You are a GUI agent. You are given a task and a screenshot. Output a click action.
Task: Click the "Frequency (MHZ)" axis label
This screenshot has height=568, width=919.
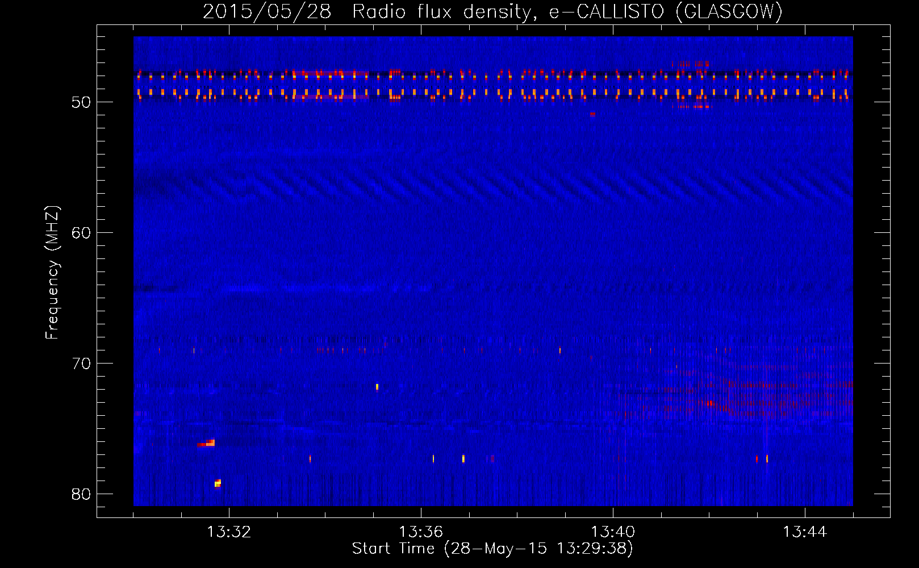point(52,273)
